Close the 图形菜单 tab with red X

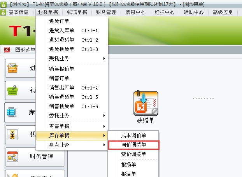click(x=7, y=50)
